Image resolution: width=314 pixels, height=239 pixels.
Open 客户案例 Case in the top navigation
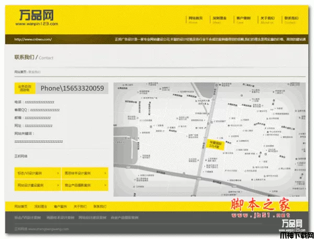point(243,20)
